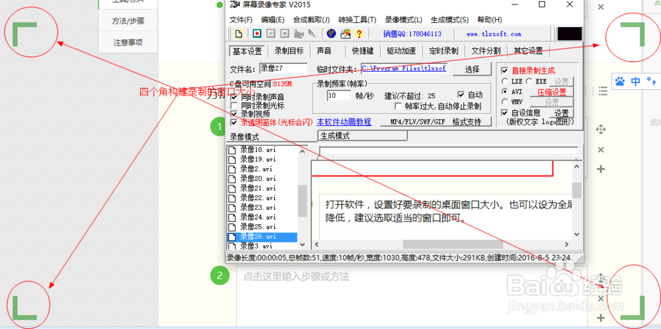Select the EXE format radio button
Screen dimensions: 661x329
[529, 81]
